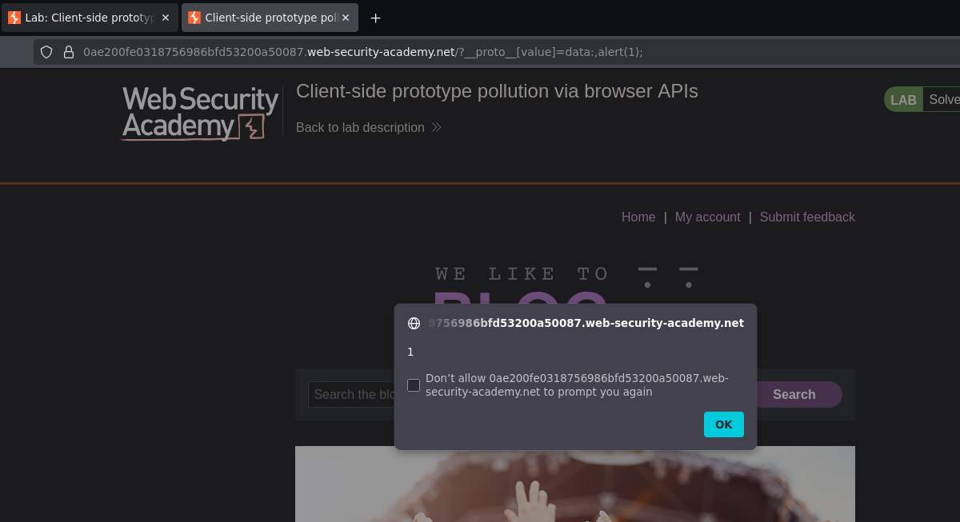Viewport: 960px width, 522px height.
Task: Click the favicon on the active tab
Action: (194, 18)
